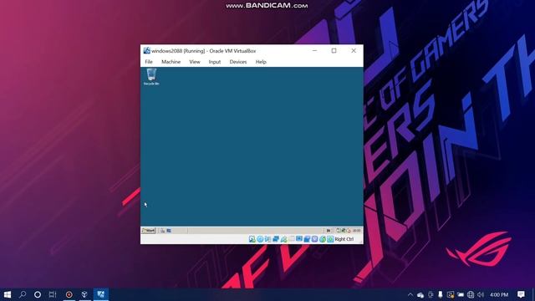Click the shared folders status icon
Screen dimensions: 535x301
tap(292, 239)
